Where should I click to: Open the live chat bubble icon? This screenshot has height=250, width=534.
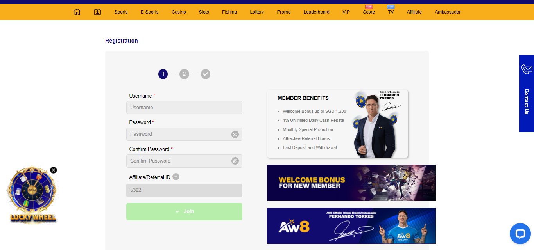pyautogui.click(x=520, y=234)
